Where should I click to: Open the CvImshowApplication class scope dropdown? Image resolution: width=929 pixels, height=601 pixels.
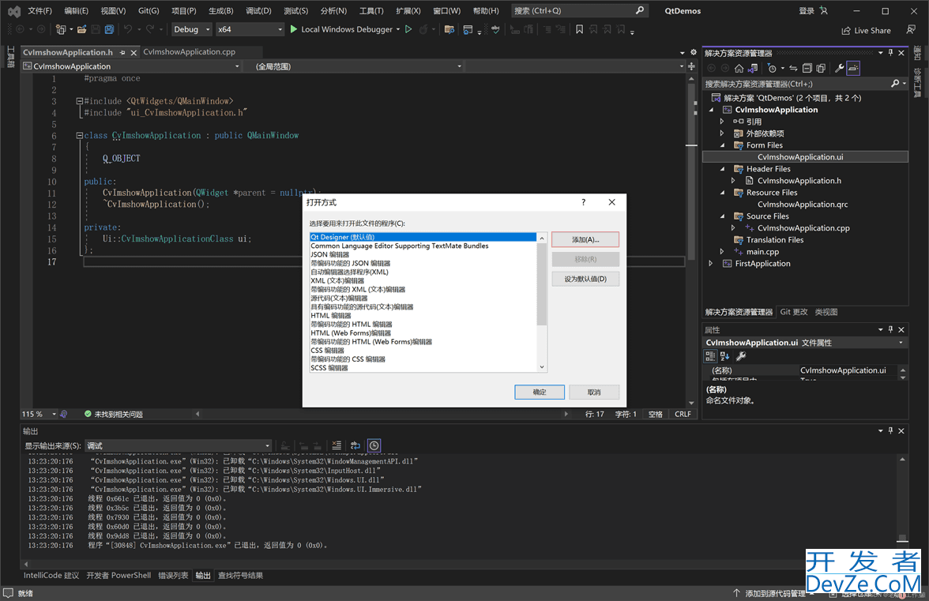tap(131, 66)
